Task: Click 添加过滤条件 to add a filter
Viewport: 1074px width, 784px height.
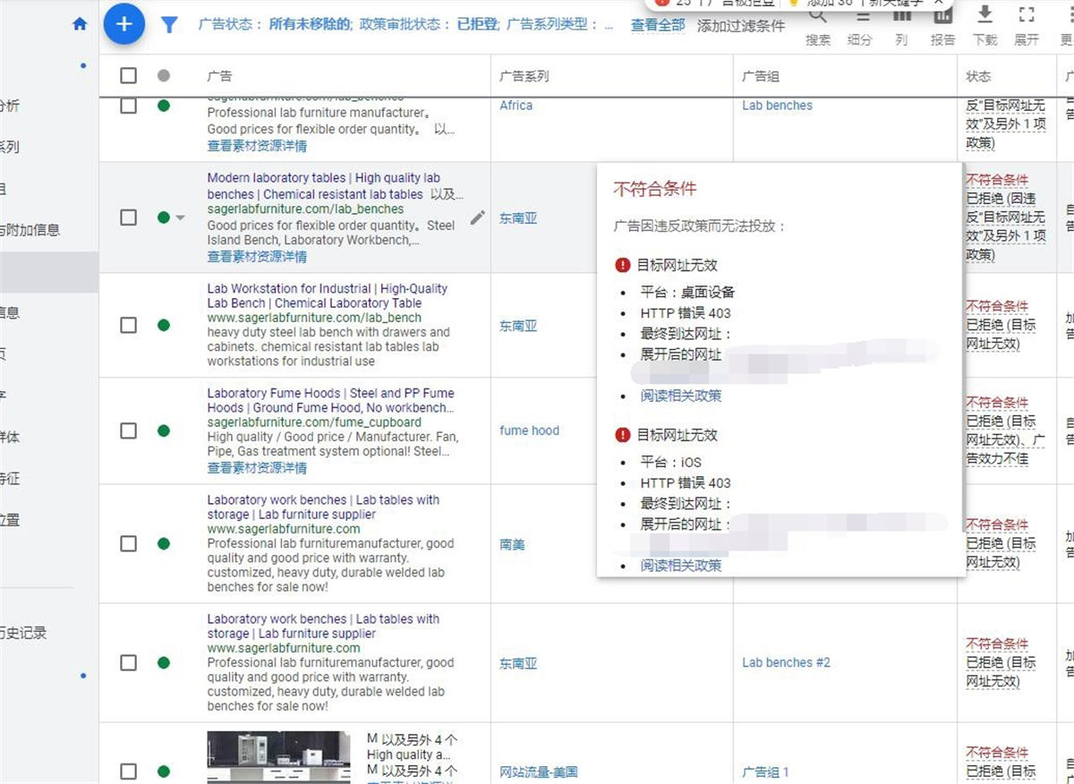Action: [x=740, y=26]
